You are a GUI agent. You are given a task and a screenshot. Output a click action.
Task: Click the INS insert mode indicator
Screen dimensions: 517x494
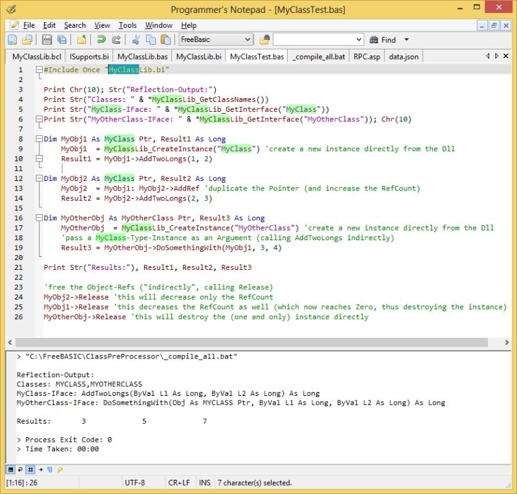pos(205,483)
